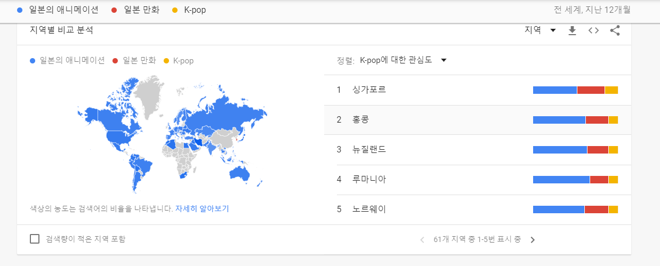Screen dimensions: 660x266
Task: Open the 자세히 알아보기 link
Action: 202,208
